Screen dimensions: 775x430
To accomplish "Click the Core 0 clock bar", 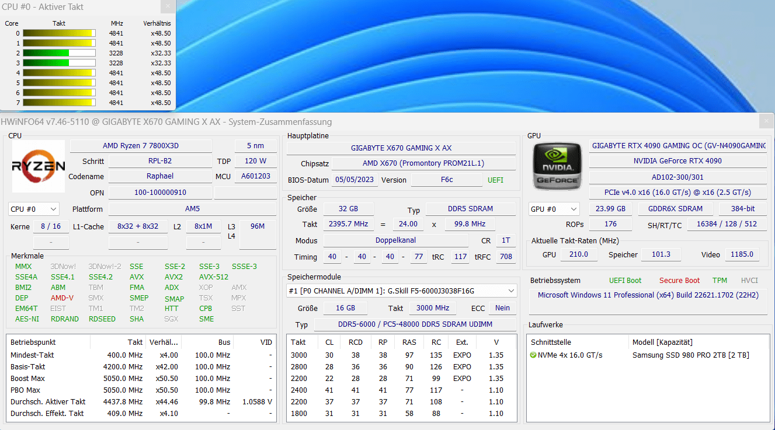I will pyautogui.click(x=59, y=33).
